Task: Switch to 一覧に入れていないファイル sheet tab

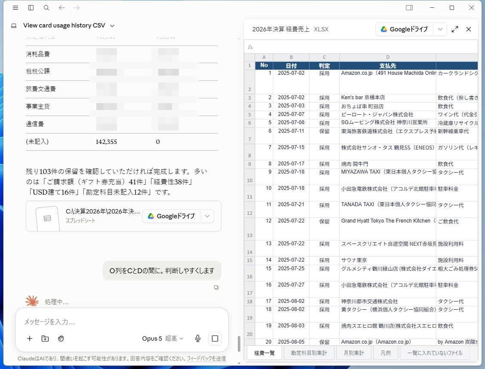Action: click(x=435, y=353)
